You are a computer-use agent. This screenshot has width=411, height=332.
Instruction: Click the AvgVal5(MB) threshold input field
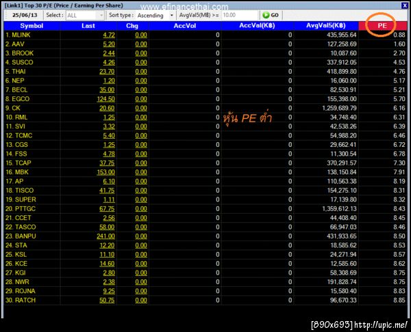[x=240, y=15]
